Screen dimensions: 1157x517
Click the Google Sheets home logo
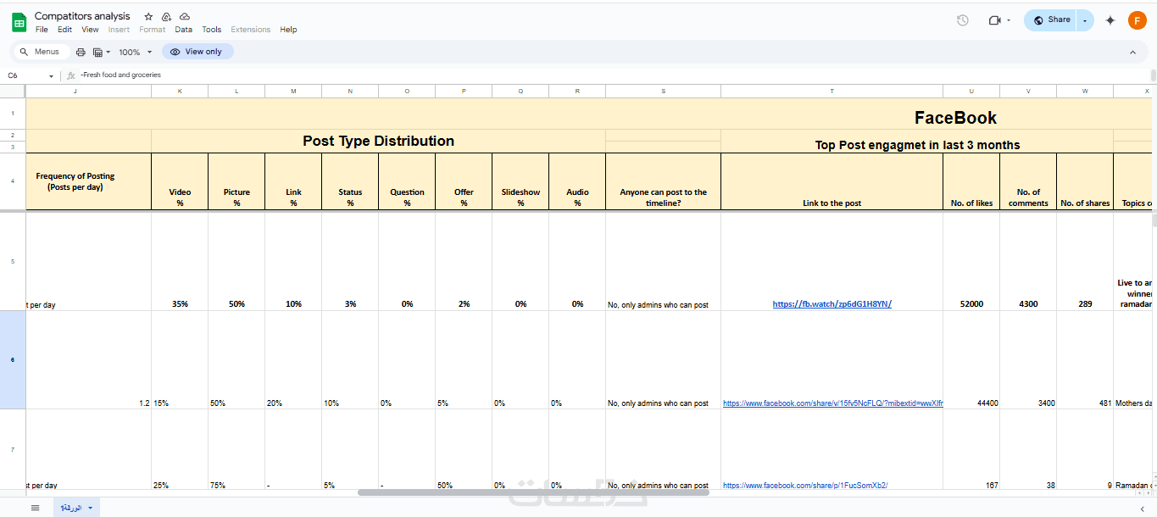[19, 22]
